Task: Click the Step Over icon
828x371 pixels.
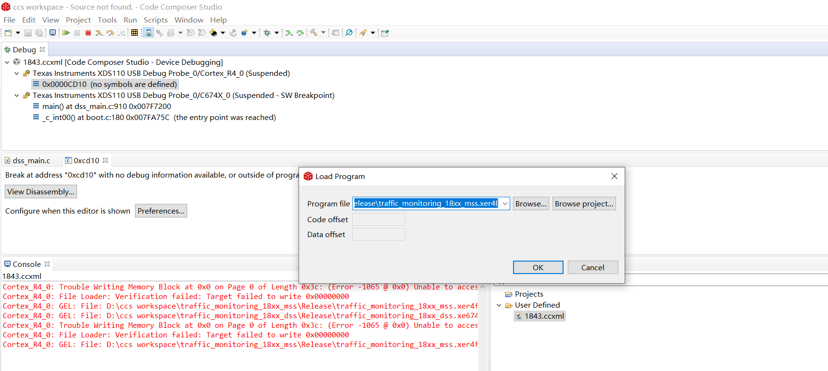Action: [x=111, y=33]
